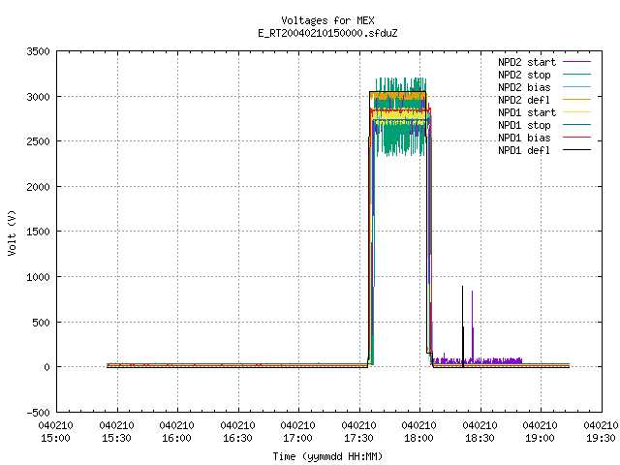Click the 'NPD1 stop' legend label

[x=524, y=125]
